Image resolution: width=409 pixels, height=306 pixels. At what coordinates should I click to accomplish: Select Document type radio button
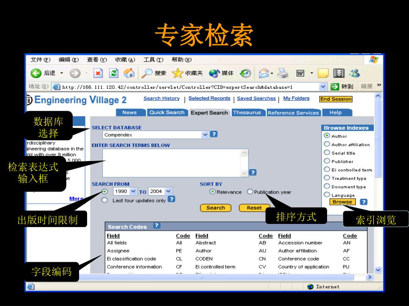pyautogui.click(x=327, y=186)
